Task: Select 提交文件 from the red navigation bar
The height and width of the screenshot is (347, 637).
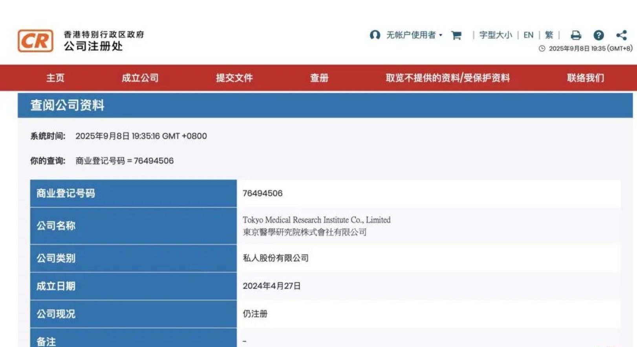Action: point(234,78)
